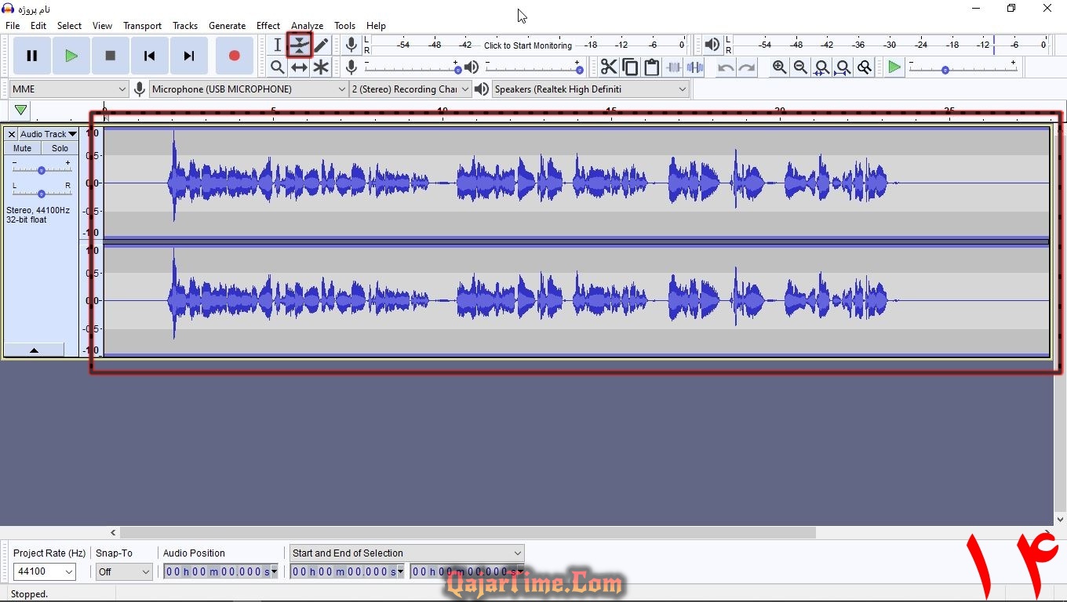
Task: Click the track gain slider
Action: [x=41, y=170]
